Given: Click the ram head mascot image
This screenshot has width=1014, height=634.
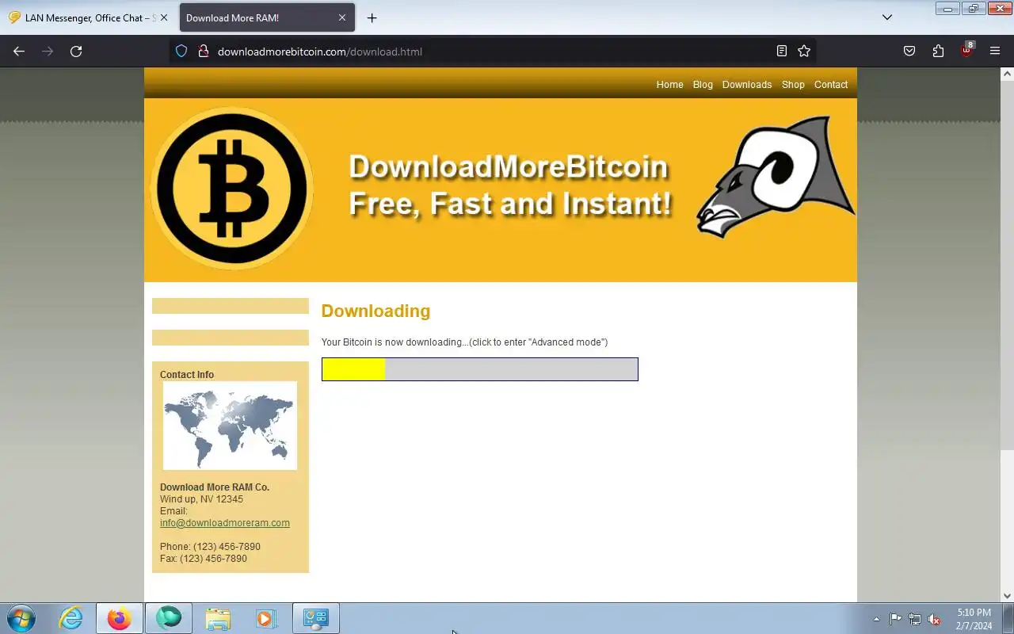Looking at the screenshot, I should tap(776, 177).
